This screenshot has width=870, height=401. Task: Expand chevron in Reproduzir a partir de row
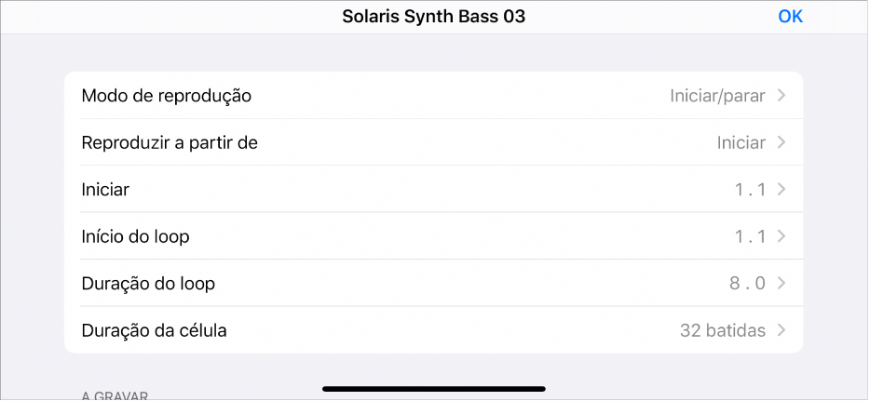(782, 143)
